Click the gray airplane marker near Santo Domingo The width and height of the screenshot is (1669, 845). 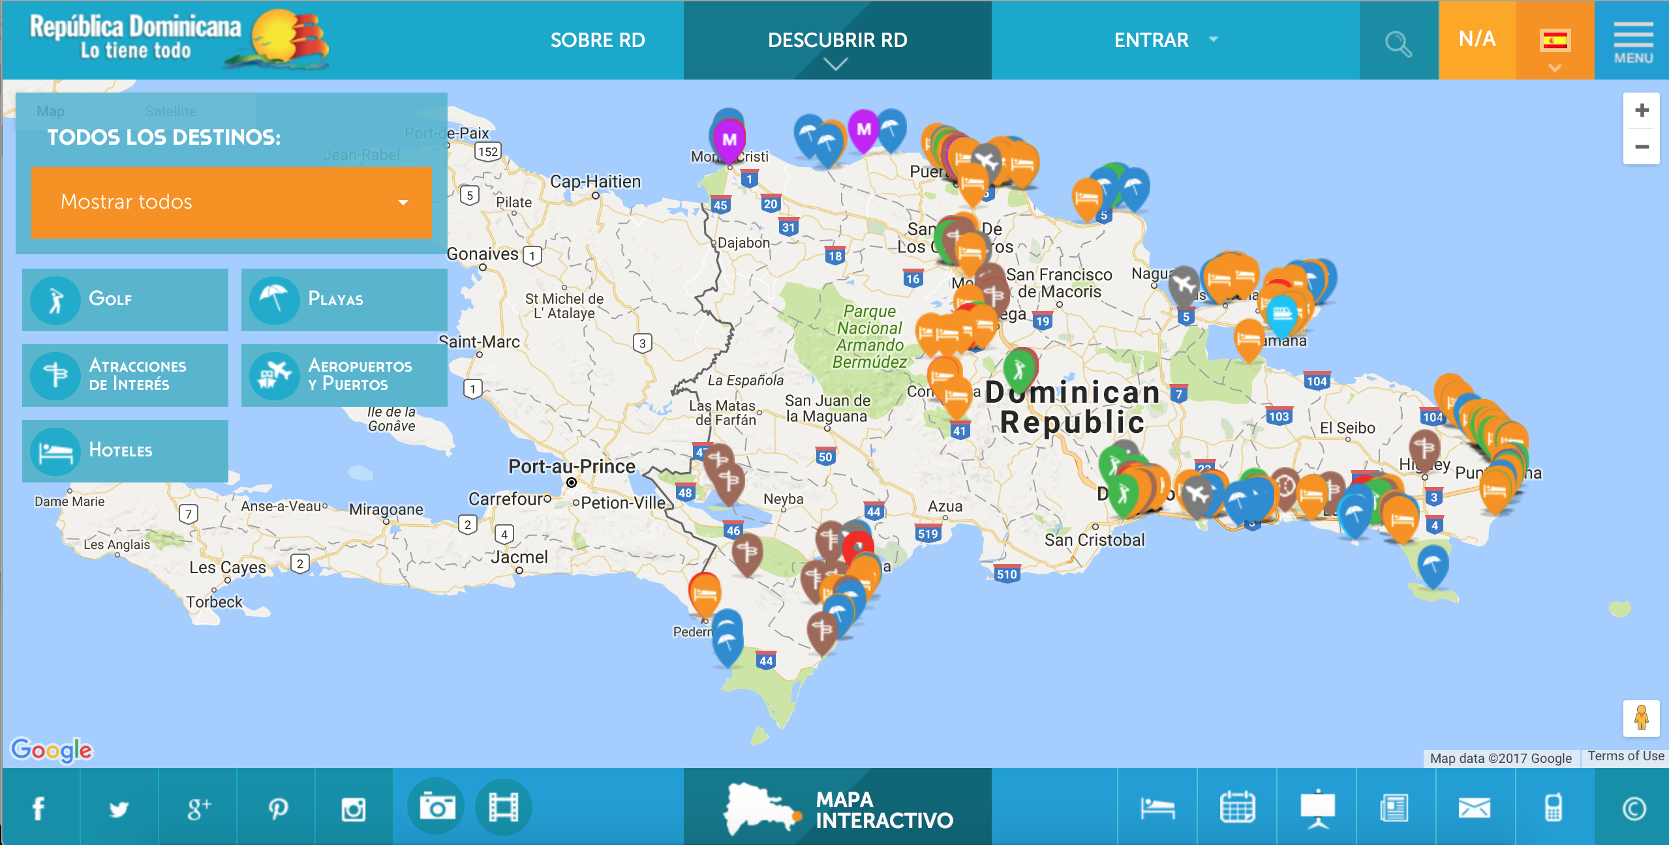click(1197, 496)
